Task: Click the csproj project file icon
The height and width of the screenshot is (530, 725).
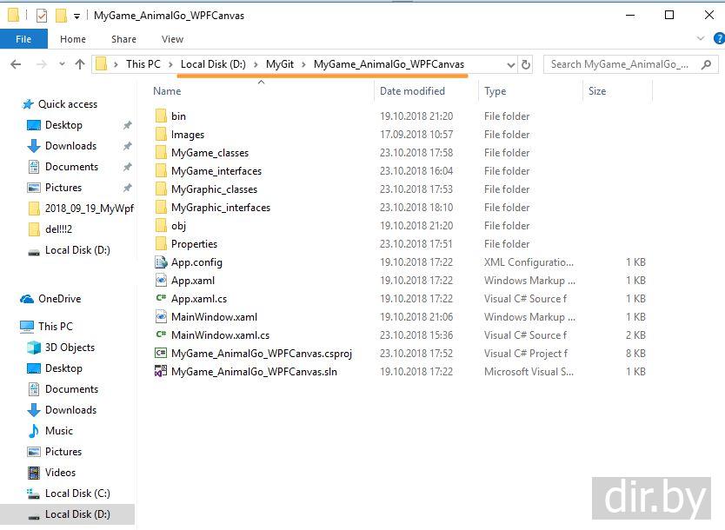Action: pos(161,353)
